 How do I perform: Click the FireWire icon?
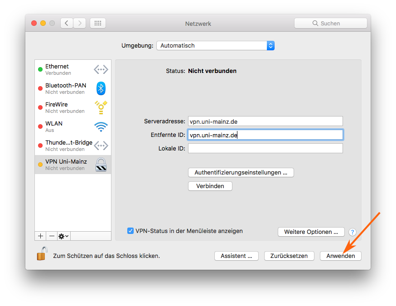tap(101, 107)
